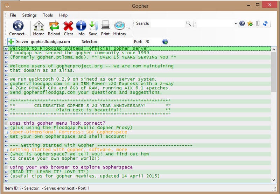Open the combo box next to search
The image size is (280, 194).
click(236, 23)
